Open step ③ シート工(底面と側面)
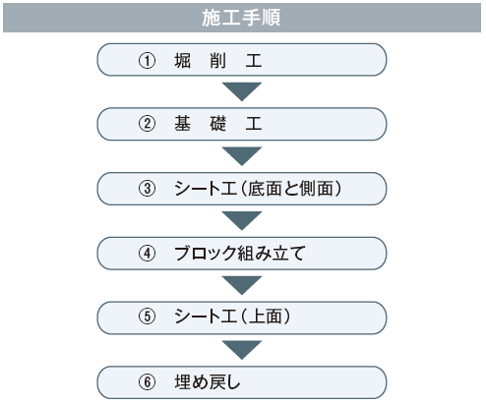The height and width of the screenshot is (404, 486). click(x=242, y=189)
